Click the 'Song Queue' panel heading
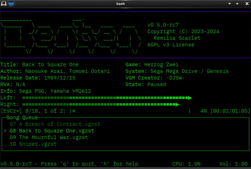The height and width of the screenshot is (169, 251). click(22, 117)
